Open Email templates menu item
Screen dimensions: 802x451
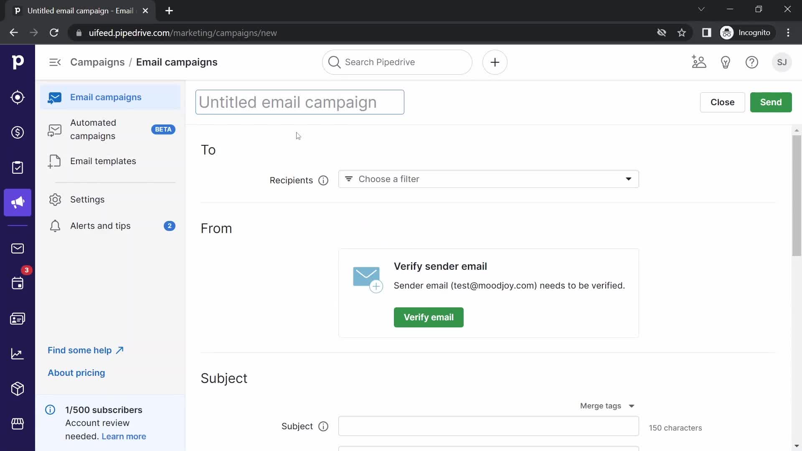coord(110,161)
